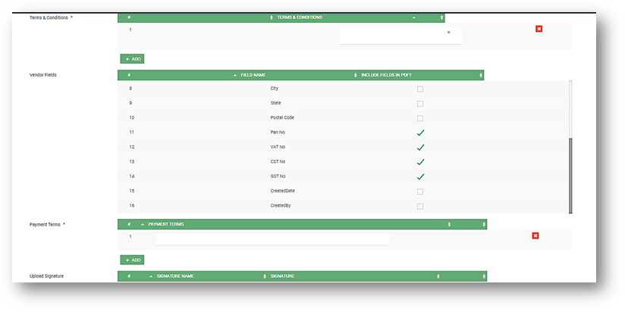
Task: Uncheck VAT No include in PDF
Action: (x=420, y=147)
